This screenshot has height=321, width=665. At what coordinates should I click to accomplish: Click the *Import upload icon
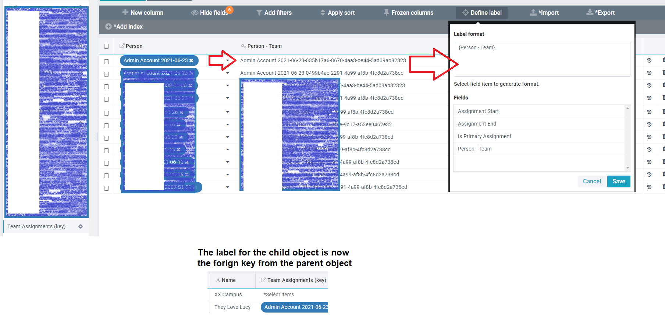(x=533, y=13)
